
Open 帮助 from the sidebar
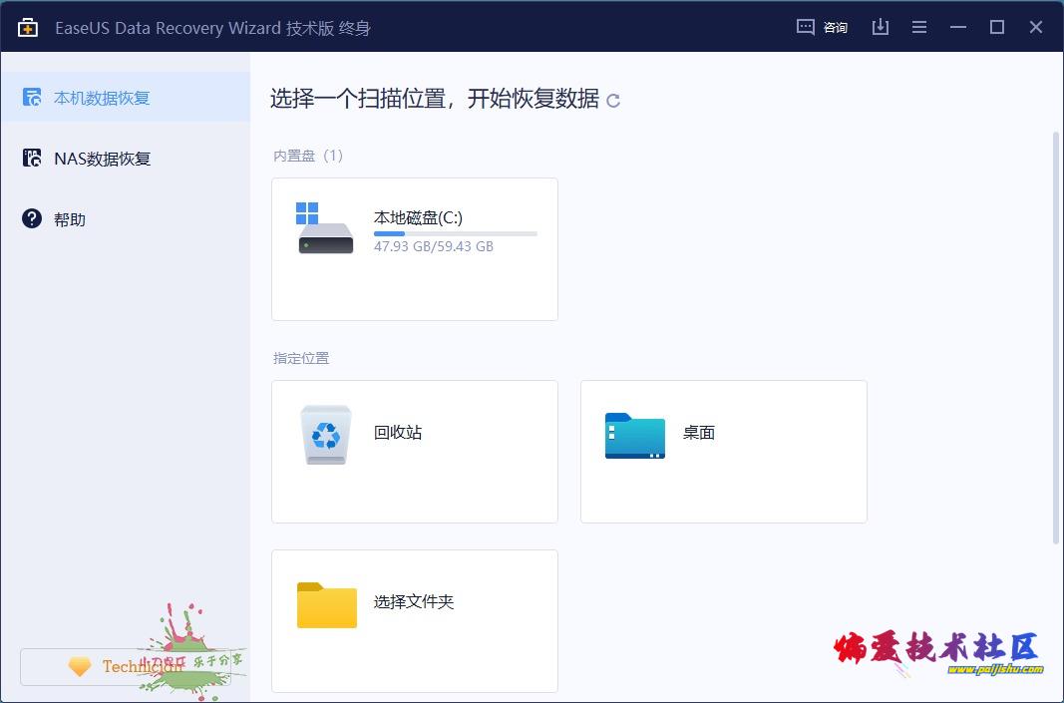click(126, 219)
